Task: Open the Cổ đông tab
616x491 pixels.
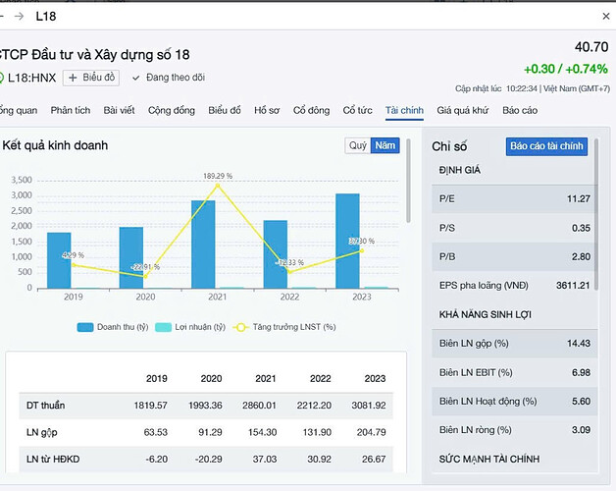Action: click(x=311, y=111)
